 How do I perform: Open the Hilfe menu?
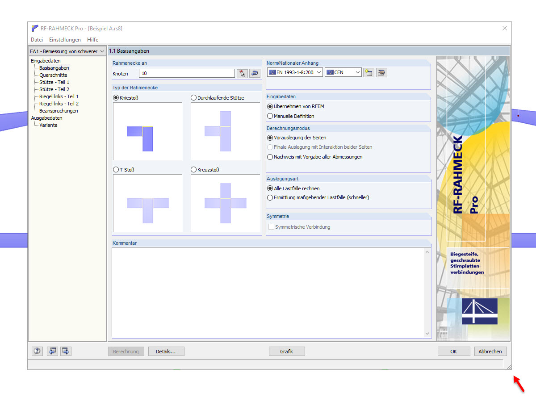[92, 39]
